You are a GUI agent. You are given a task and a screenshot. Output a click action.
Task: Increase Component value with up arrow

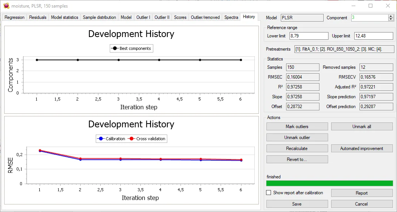(391, 16)
